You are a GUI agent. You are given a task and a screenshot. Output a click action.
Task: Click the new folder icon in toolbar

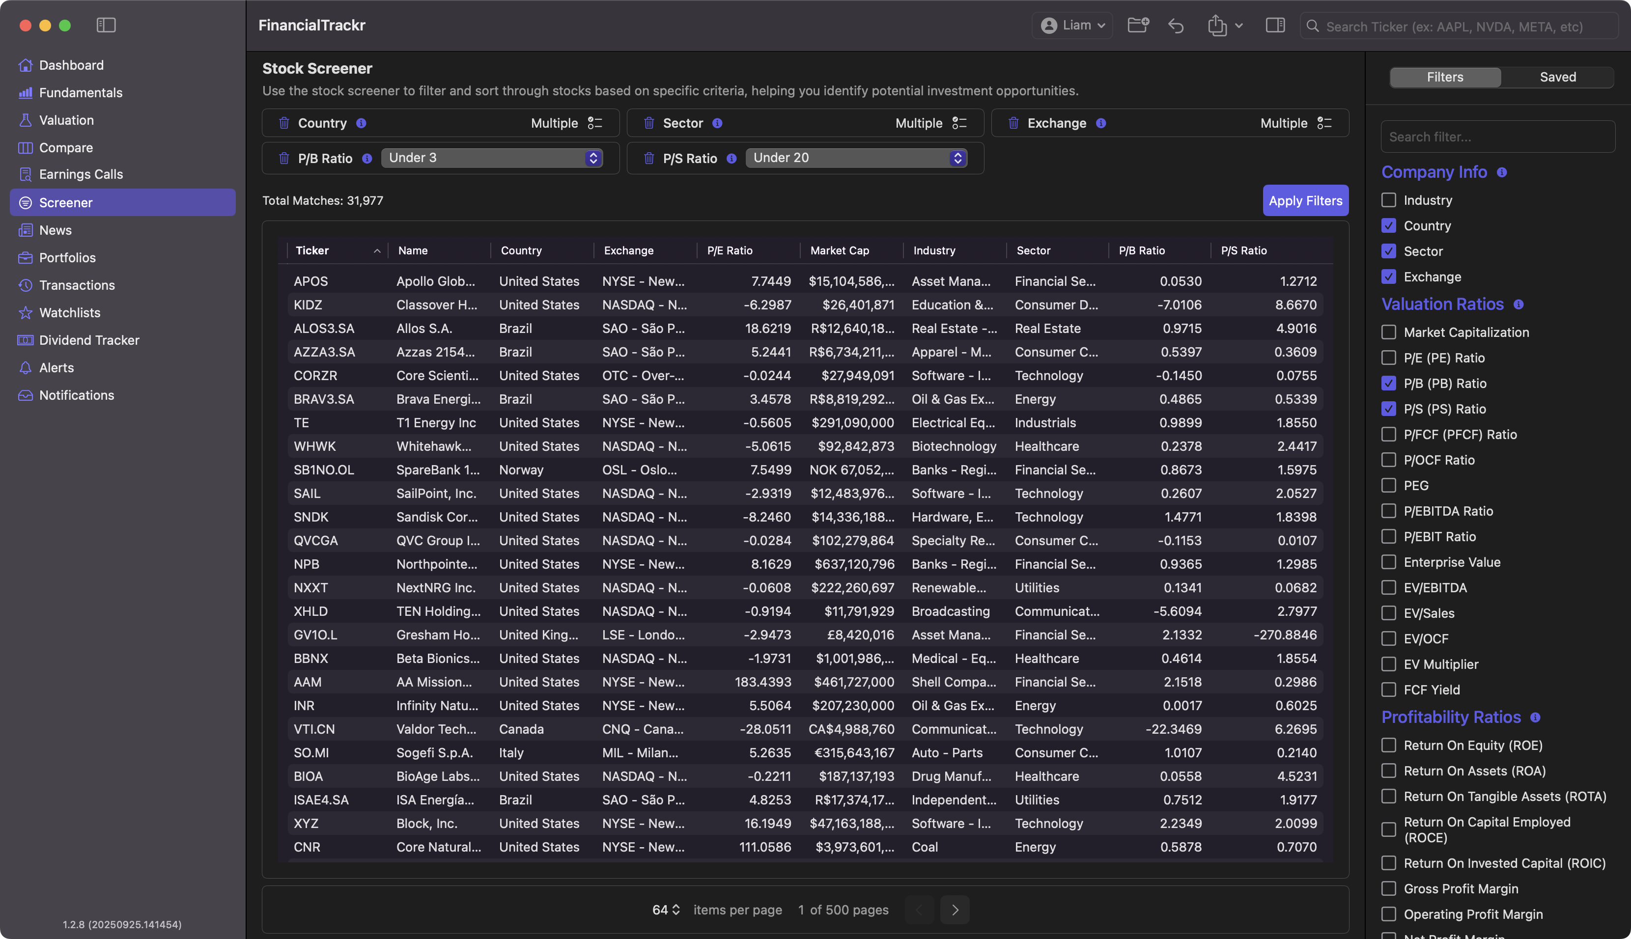[1138, 25]
